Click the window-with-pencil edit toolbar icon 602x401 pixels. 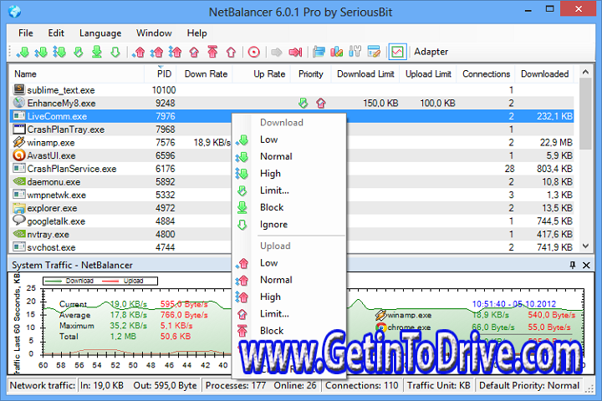[374, 52]
